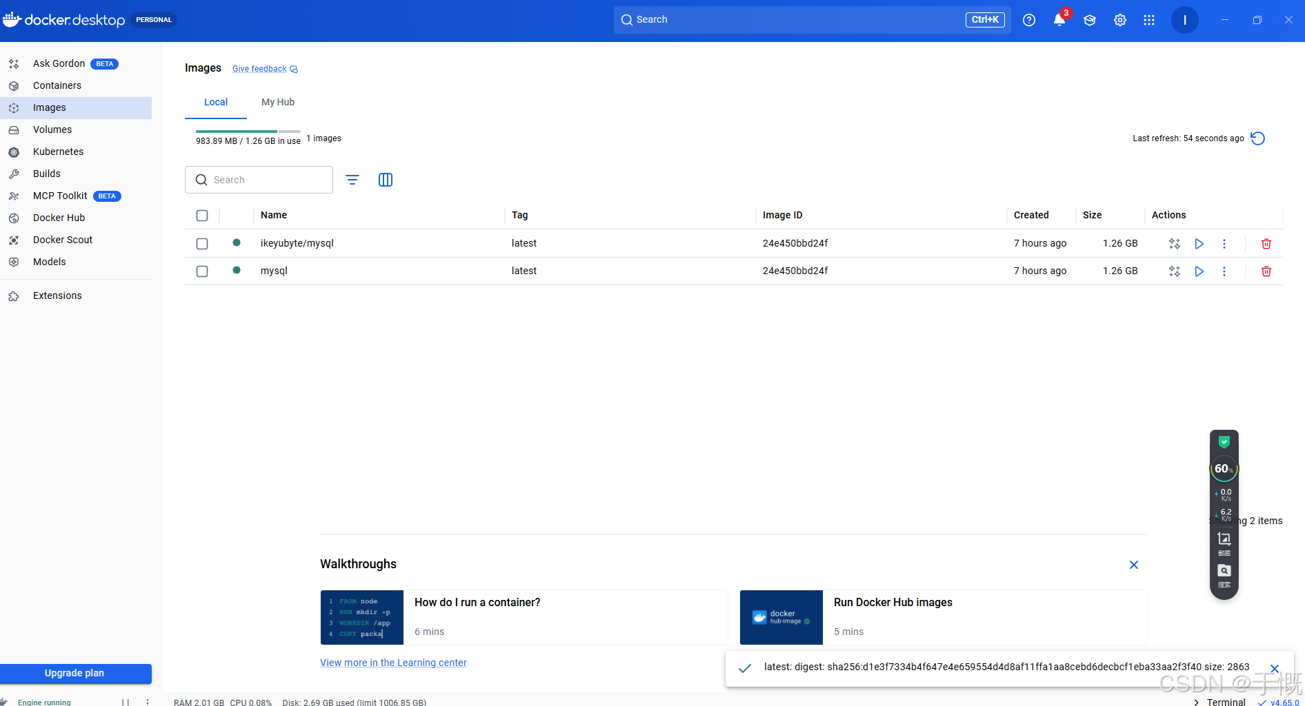Delete the ikeyubyte/mysql image
This screenshot has height=706, width=1305.
tap(1266, 244)
